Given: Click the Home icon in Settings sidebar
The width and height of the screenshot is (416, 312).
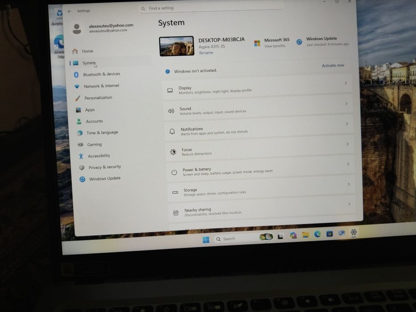Looking at the screenshot, I should coord(75,51).
